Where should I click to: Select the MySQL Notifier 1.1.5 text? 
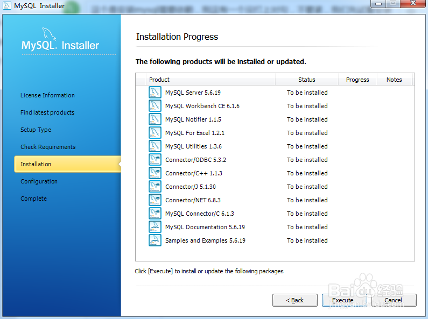pyautogui.click(x=193, y=120)
